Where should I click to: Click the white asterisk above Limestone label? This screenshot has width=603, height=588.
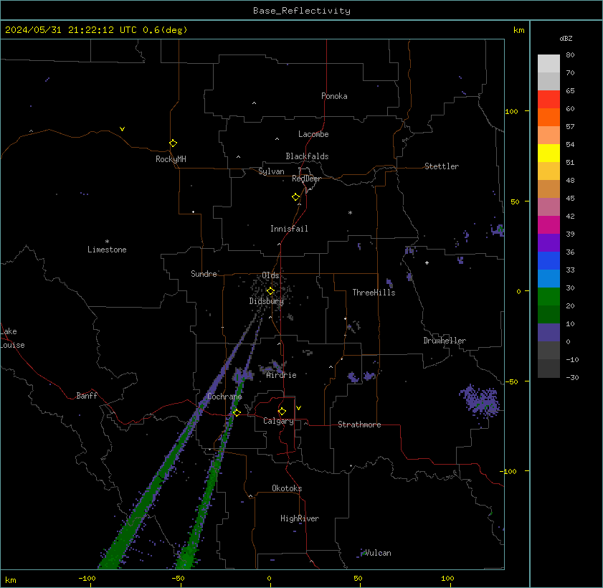tap(107, 242)
